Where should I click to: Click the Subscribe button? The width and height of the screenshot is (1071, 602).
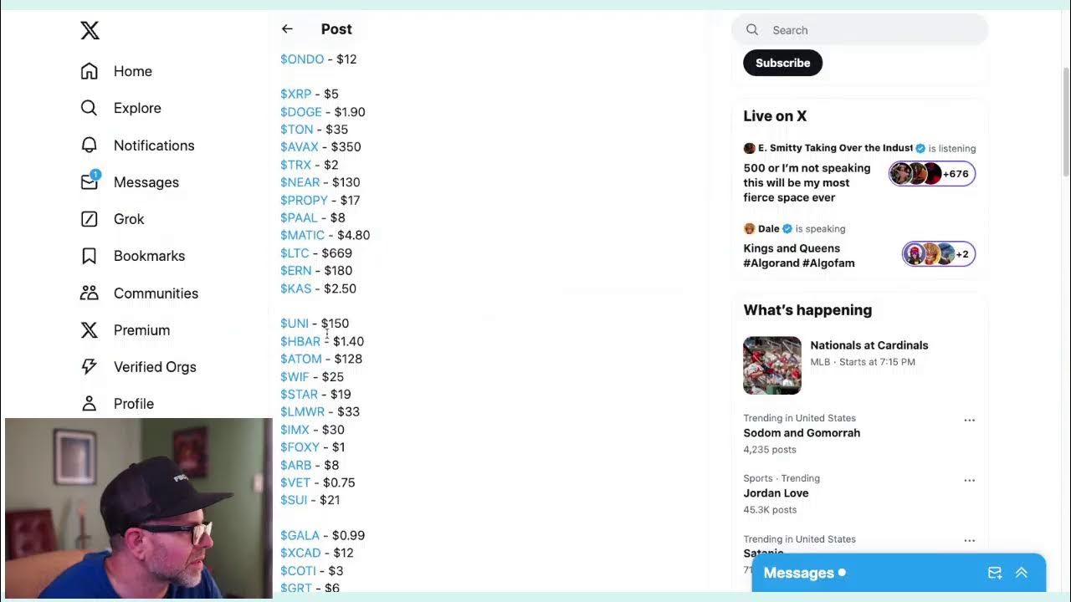(782, 63)
